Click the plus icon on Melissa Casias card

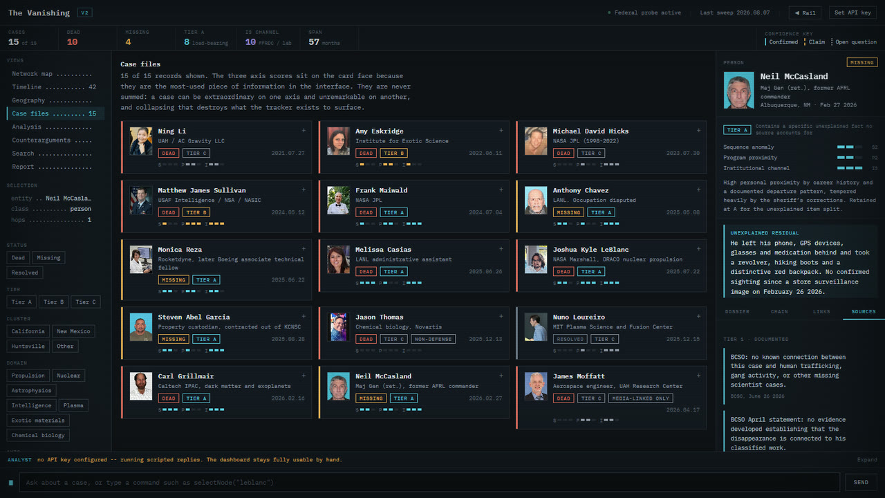pyautogui.click(x=501, y=249)
